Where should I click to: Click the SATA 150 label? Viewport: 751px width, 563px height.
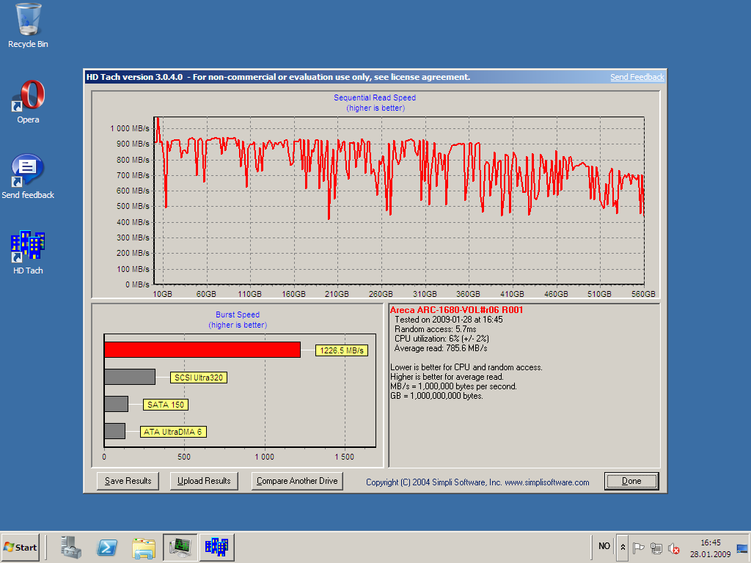(x=166, y=405)
